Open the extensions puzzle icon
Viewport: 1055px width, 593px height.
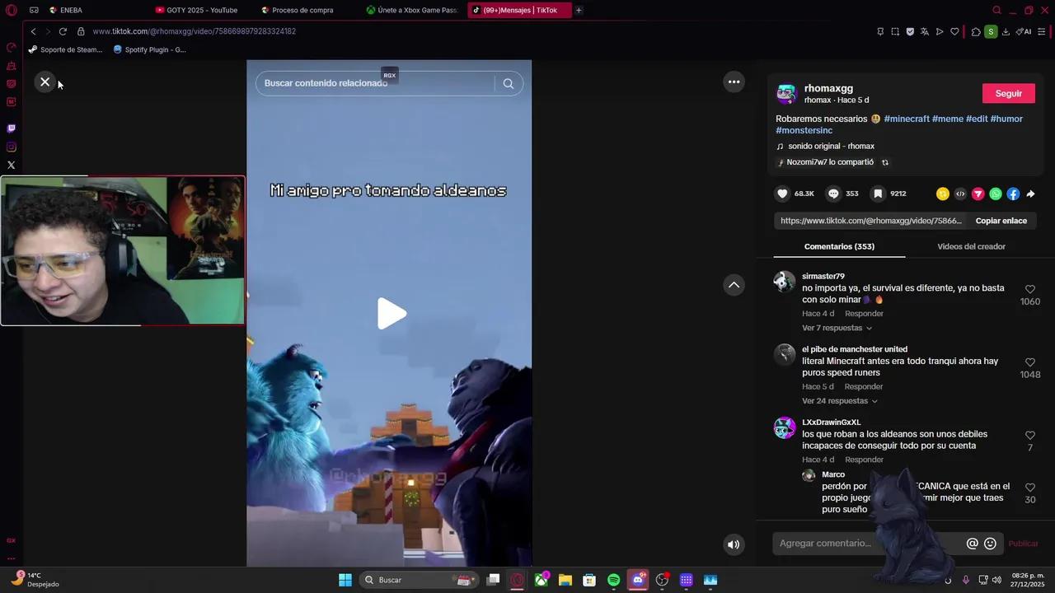976,31
